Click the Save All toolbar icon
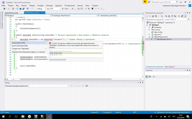Viewport: 192px width, 119px height. tap(23, 9)
